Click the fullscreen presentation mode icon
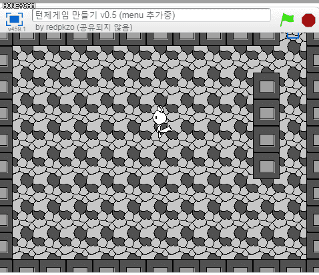319x275 pixels. tap(14, 19)
